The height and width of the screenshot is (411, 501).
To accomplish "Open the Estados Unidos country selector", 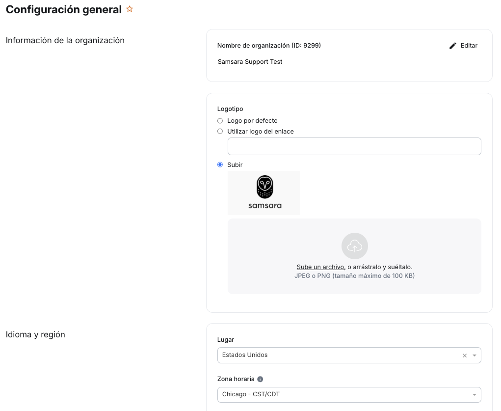I will click(339, 355).
